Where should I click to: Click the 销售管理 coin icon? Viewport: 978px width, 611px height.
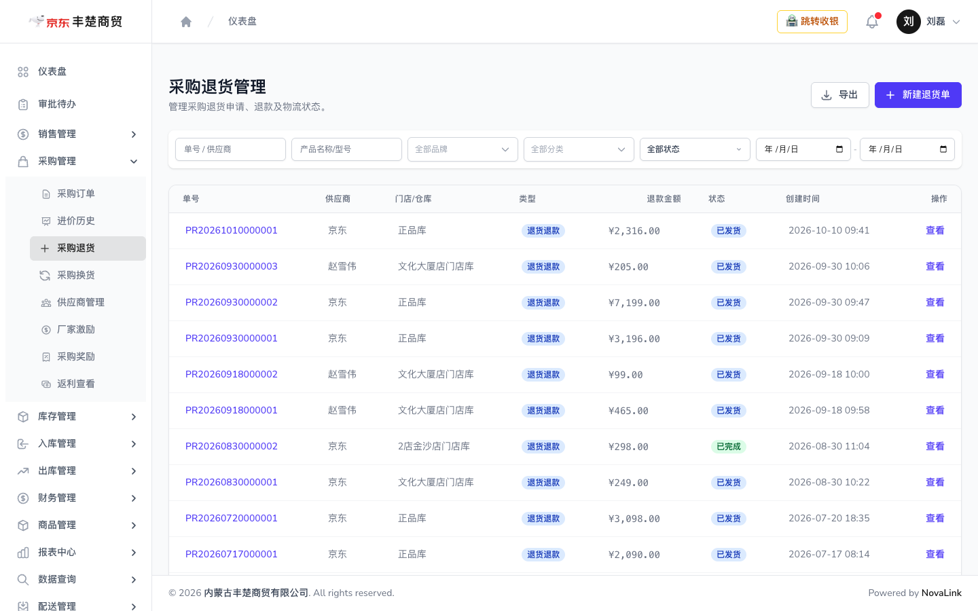coord(23,134)
